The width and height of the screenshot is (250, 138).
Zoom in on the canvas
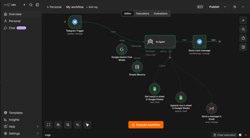pos(58,125)
